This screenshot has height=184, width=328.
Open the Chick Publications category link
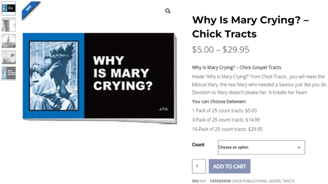tap(250, 181)
